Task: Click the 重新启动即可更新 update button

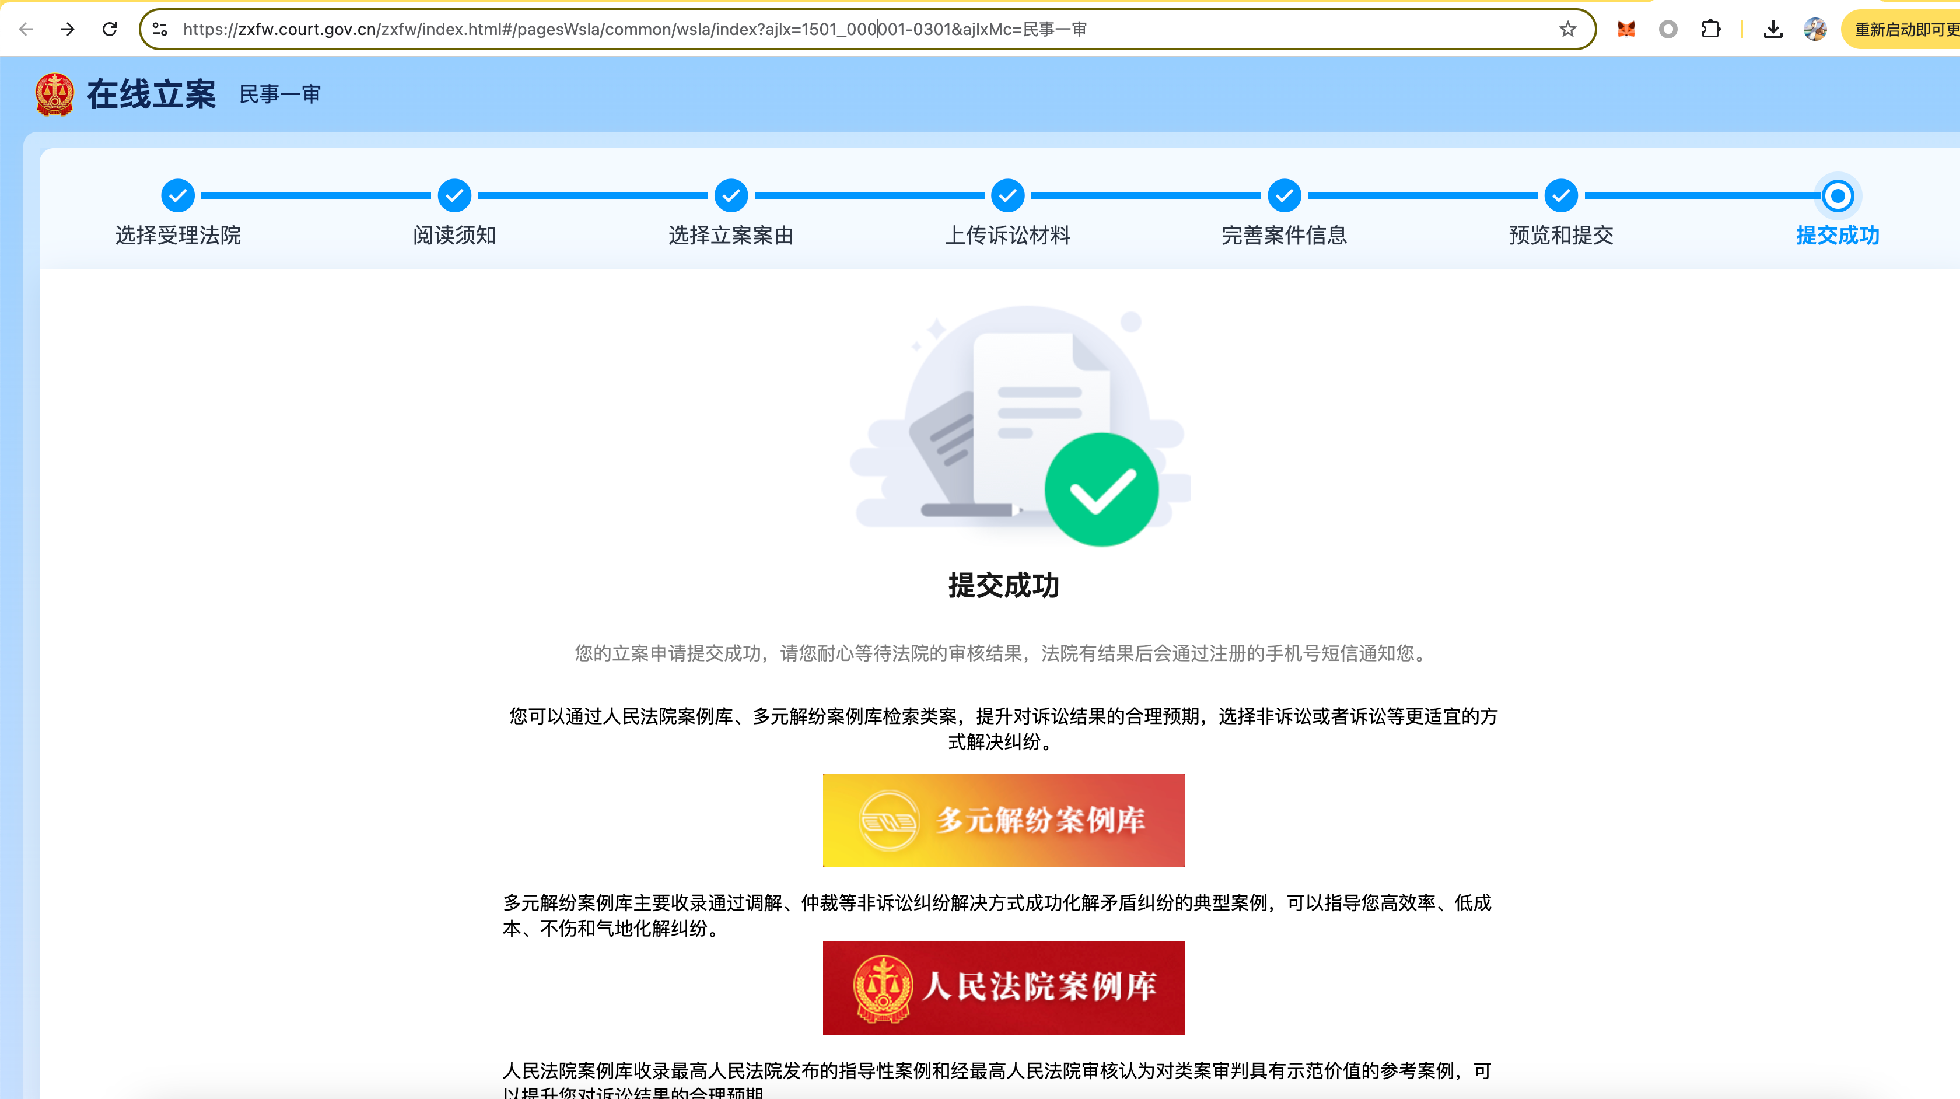Action: click(x=1902, y=29)
